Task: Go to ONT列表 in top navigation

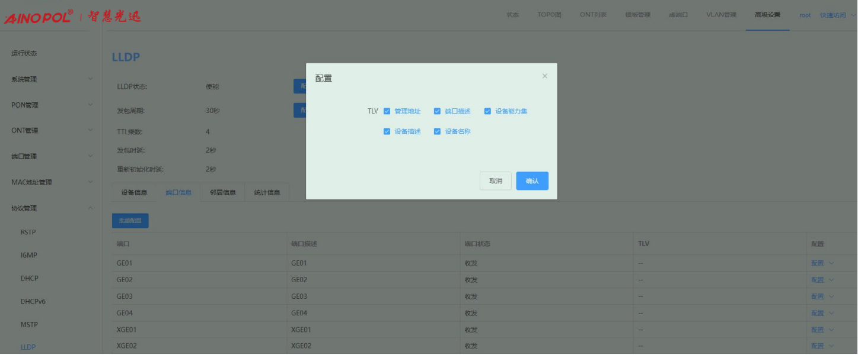Action: [x=593, y=15]
